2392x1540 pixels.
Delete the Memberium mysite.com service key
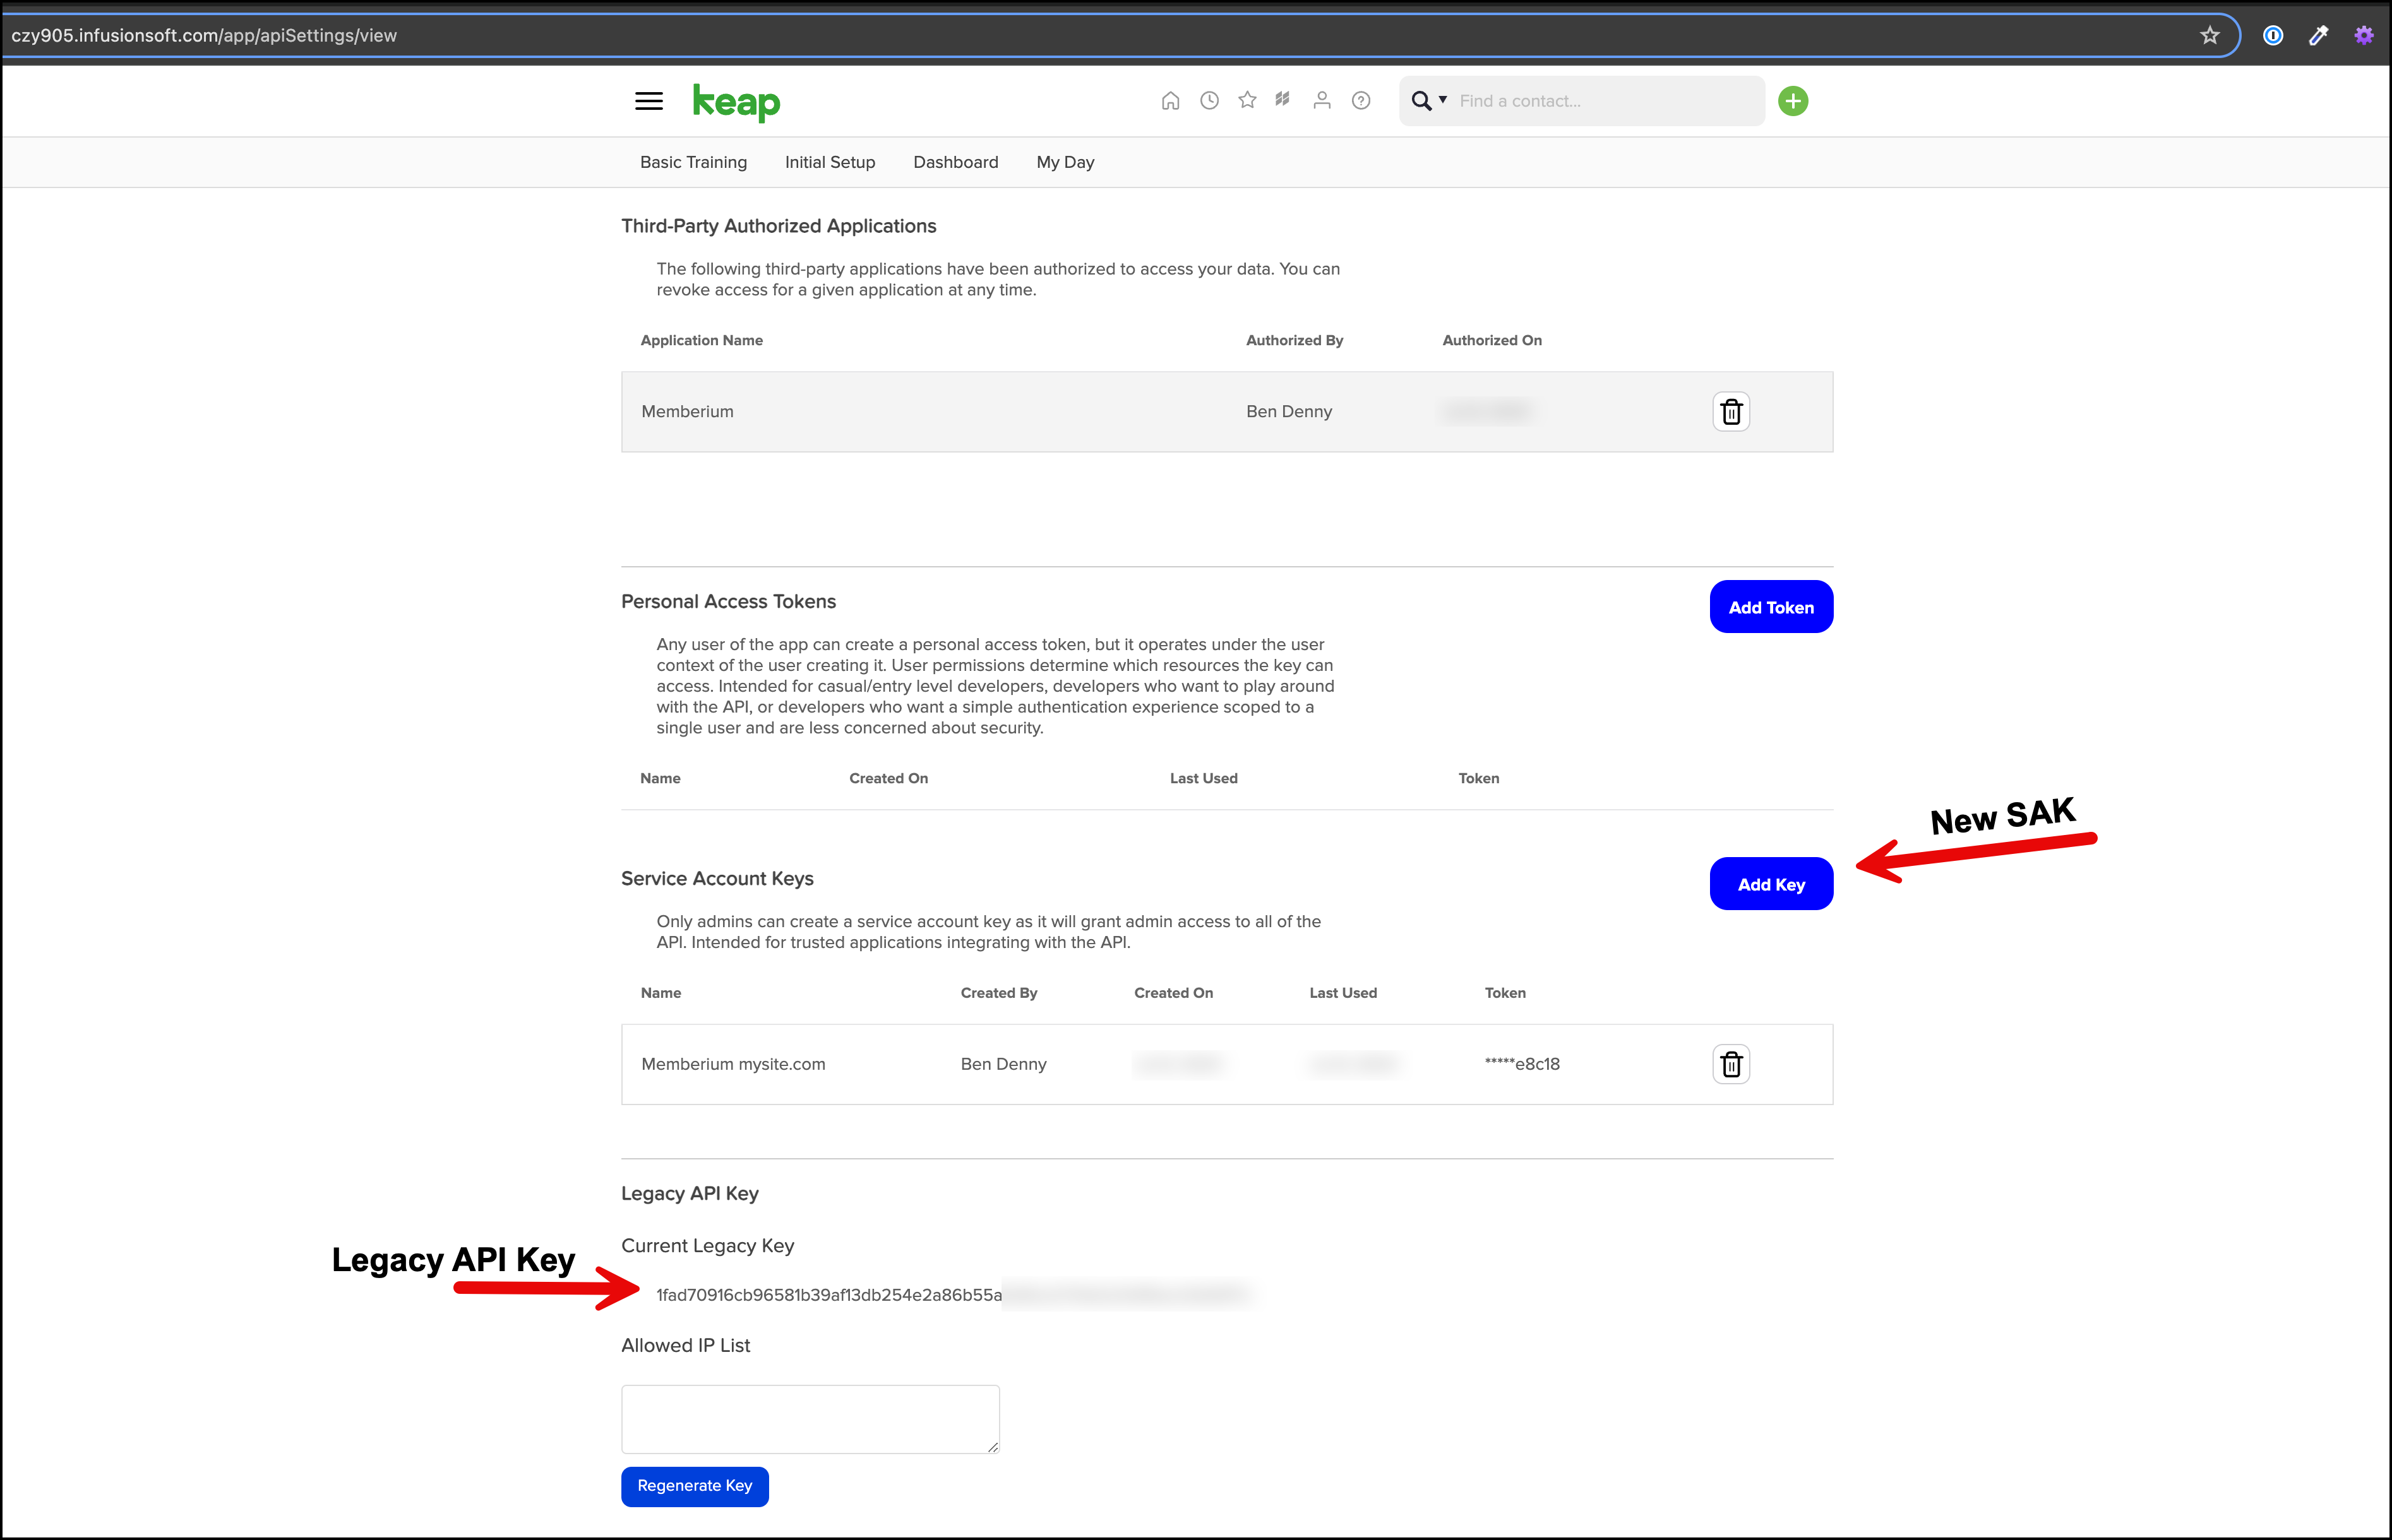point(1731,1064)
